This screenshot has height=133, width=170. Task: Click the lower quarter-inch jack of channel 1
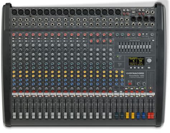click(x=14, y=24)
